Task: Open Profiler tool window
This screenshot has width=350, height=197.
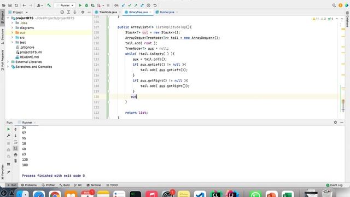Action: (48, 185)
